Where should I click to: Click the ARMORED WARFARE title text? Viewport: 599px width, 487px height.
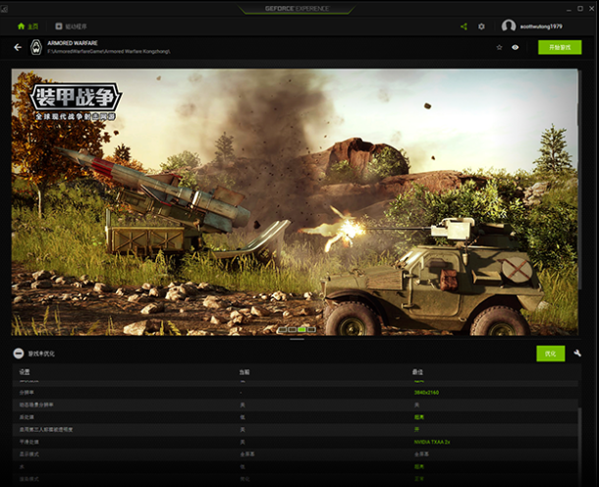73,43
